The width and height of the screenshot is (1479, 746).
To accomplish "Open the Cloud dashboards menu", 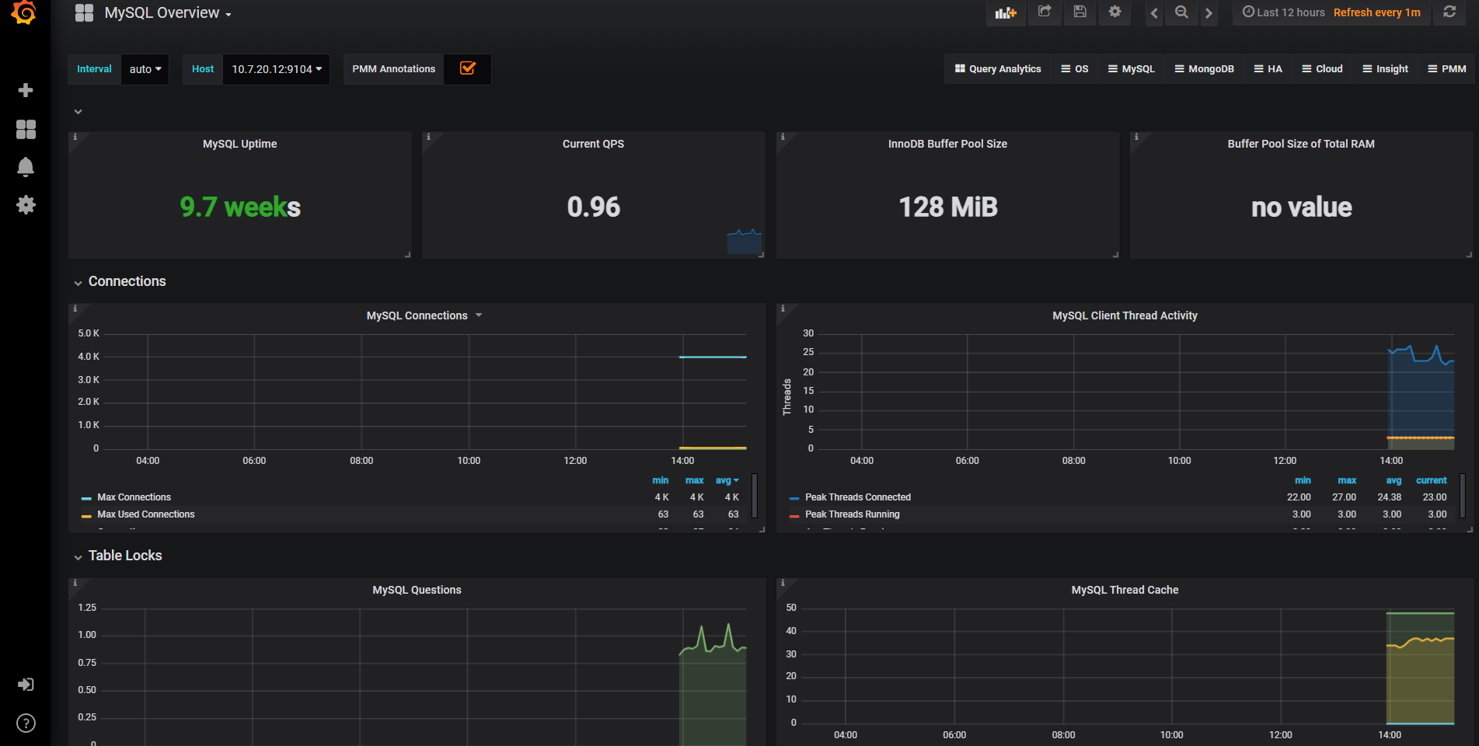I will coord(1323,69).
